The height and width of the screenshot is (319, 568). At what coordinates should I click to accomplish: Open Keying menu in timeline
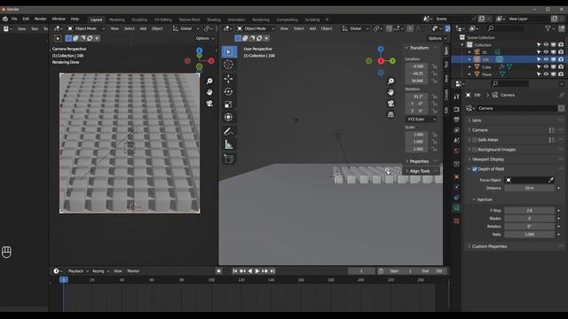[x=100, y=271]
